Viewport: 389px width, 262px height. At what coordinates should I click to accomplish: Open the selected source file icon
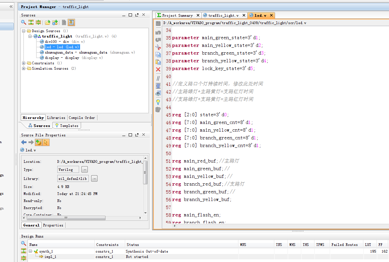click(47, 22)
